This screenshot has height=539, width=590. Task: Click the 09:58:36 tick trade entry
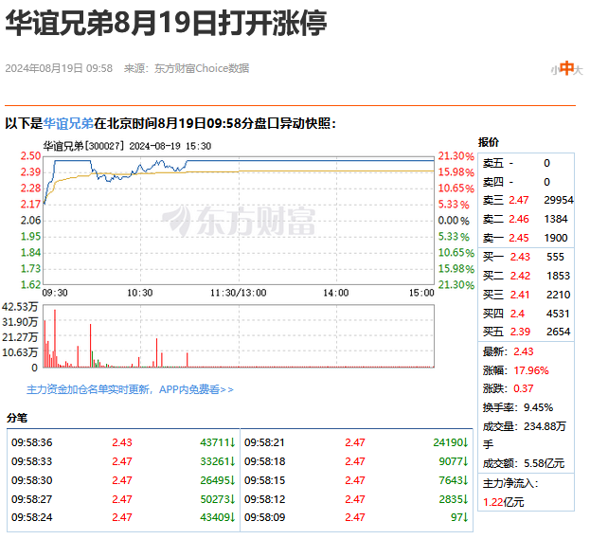click(123, 442)
